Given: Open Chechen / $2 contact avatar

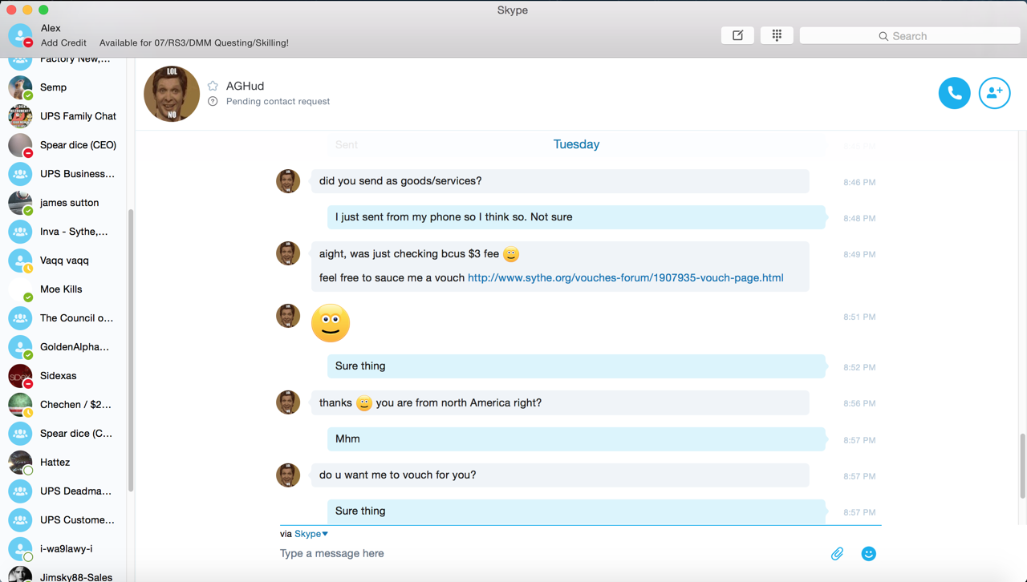Looking at the screenshot, I should coord(20,405).
